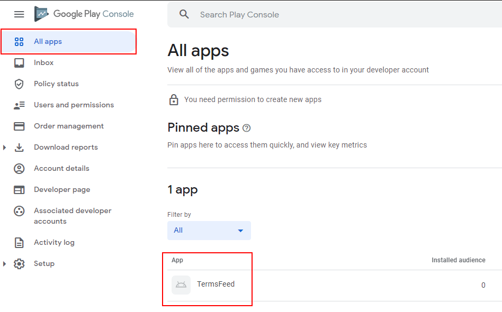View the Activity log
Viewport: 502px width, 312px height.
tap(54, 243)
